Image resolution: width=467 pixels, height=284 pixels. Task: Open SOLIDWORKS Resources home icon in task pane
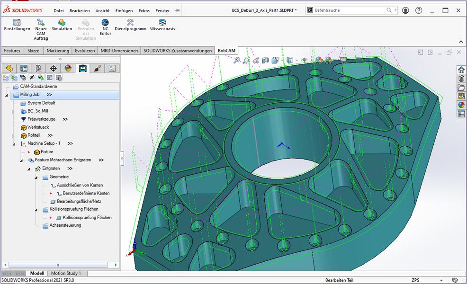pyautogui.click(x=461, y=70)
